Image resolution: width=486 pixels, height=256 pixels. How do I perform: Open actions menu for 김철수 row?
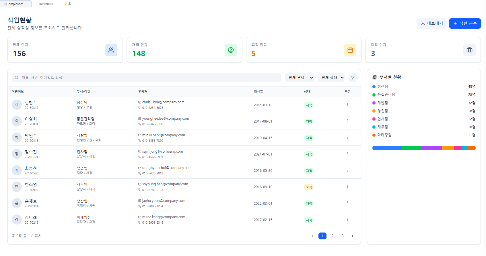(x=347, y=105)
